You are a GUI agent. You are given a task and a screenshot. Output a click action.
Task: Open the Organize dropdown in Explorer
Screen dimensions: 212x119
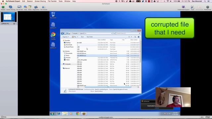click(x=66, y=37)
